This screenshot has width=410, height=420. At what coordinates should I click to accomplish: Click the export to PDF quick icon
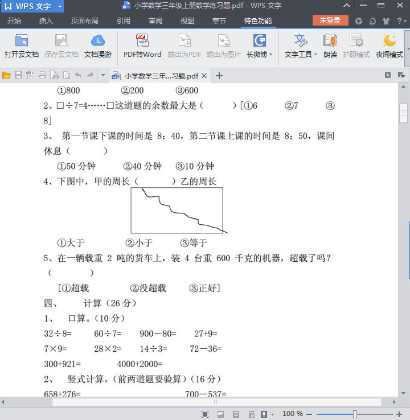[x=30, y=75]
